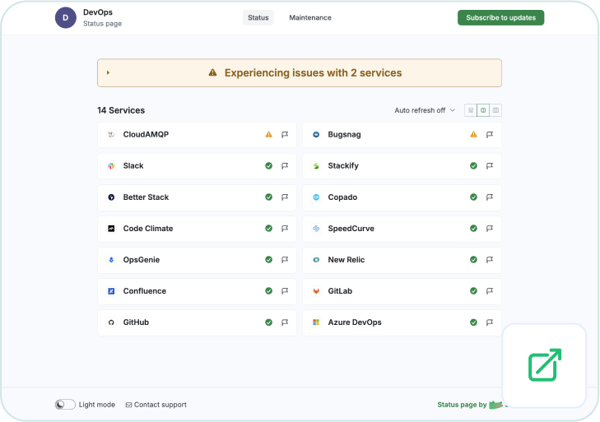The image size is (600, 422).
Task: Click the flag icon for Copado
Action: [x=490, y=197]
